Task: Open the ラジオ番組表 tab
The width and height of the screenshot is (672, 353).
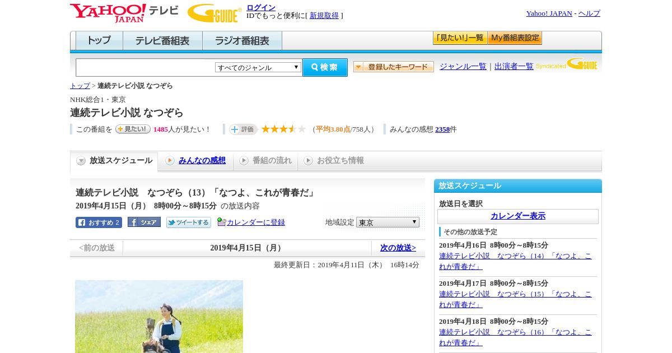Action: tap(242, 41)
